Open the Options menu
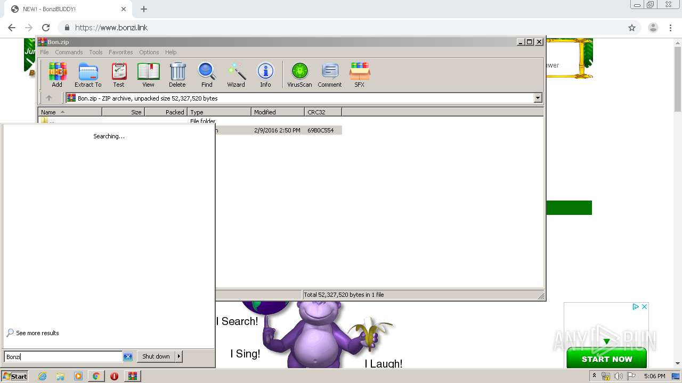 click(149, 52)
